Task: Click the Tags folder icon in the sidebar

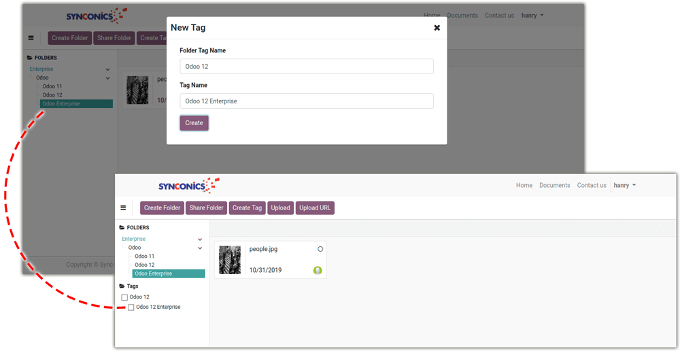Action: (122, 286)
